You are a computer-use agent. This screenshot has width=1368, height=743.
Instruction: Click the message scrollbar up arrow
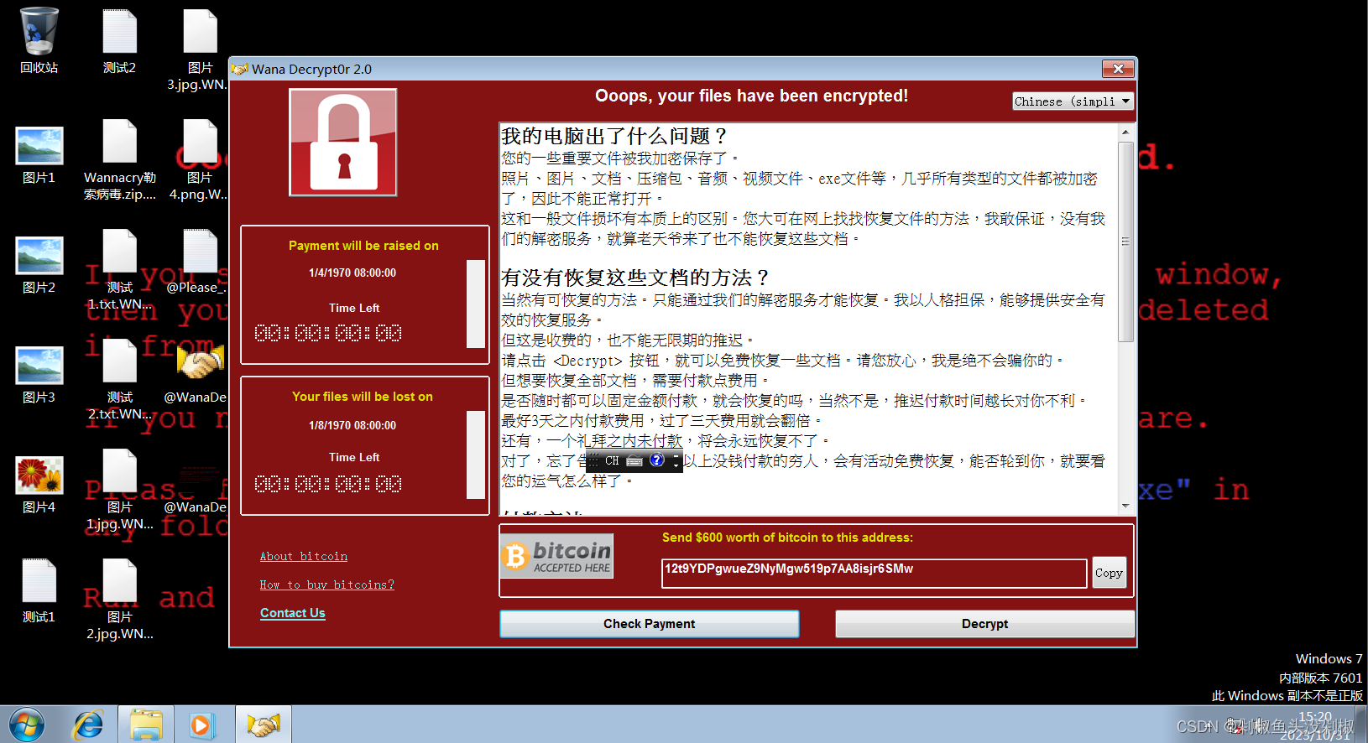(1125, 132)
